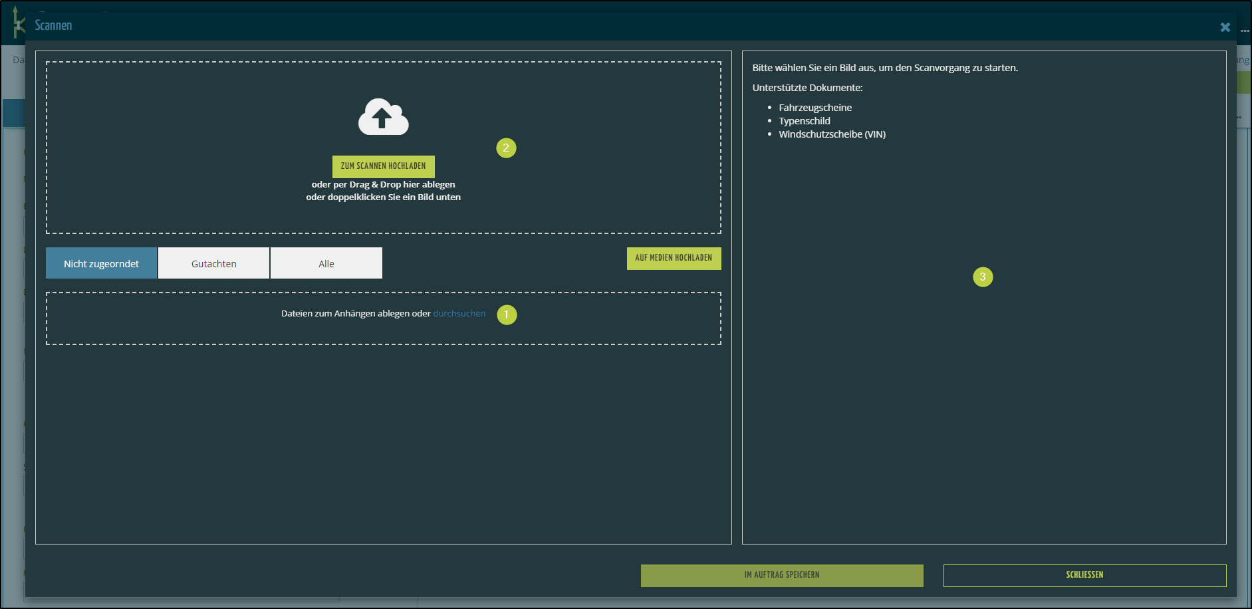Click the SCHLIESSEN button
The width and height of the screenshot is (1252, 609).
1084,575
